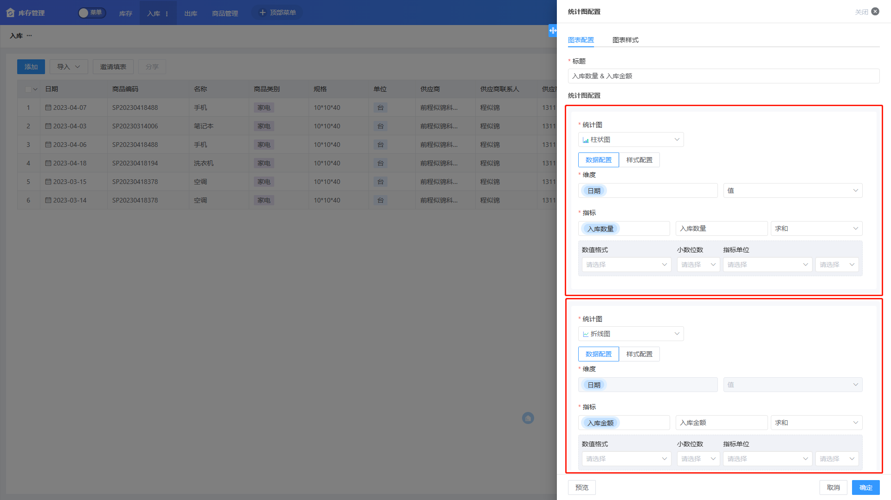The width and height of the screenshot is (891, 500).
Task: Click the calendar icon in row 2023-03-14
Action: (48, 200)
